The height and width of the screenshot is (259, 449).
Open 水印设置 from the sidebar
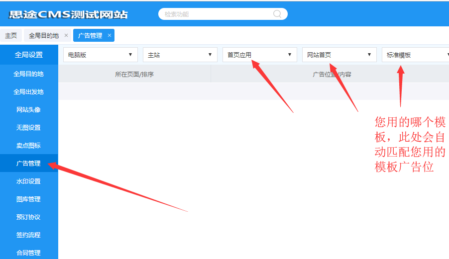(x=28, y=181)
